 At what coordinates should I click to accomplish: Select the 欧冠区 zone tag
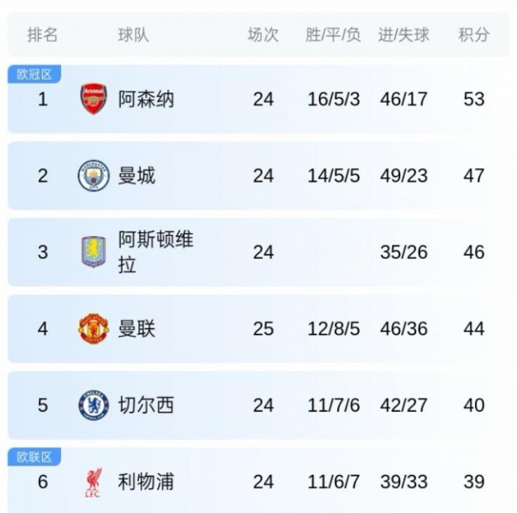[34, 75]
